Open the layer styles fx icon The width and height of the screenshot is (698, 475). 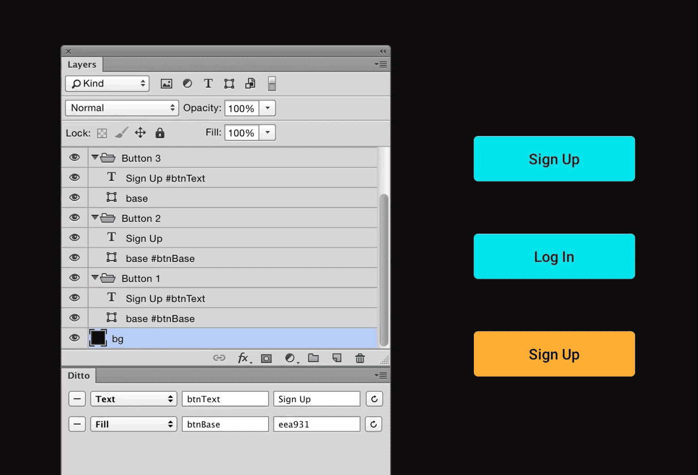(244, 358)
